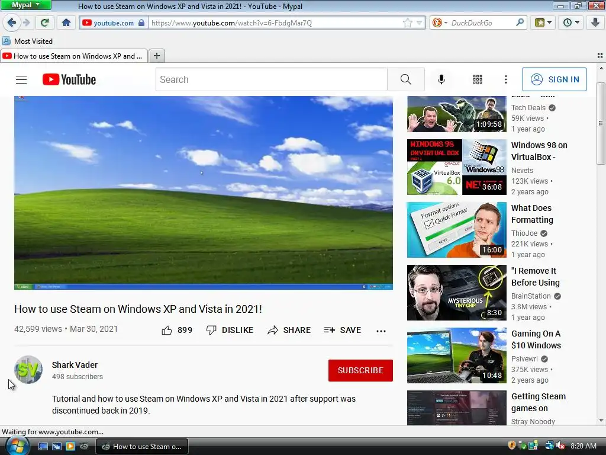Image resolution: width=606 pixels, height=455 pixels.
Task: Click the video player showing XP desktop
Action: (x=204, y=193)
